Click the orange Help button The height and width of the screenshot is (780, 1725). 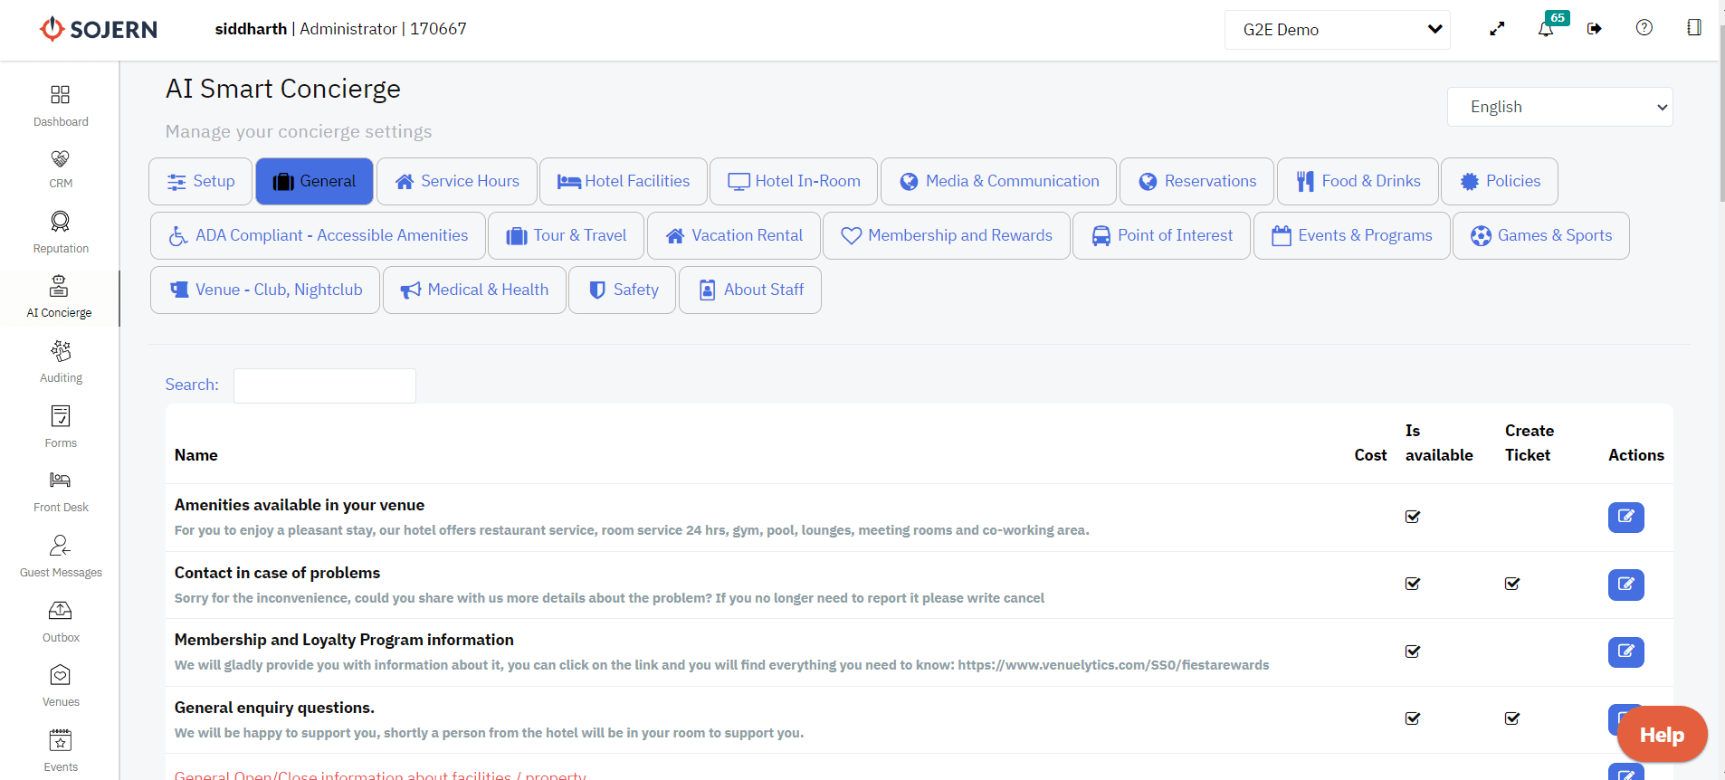[x=1662, y=735]
